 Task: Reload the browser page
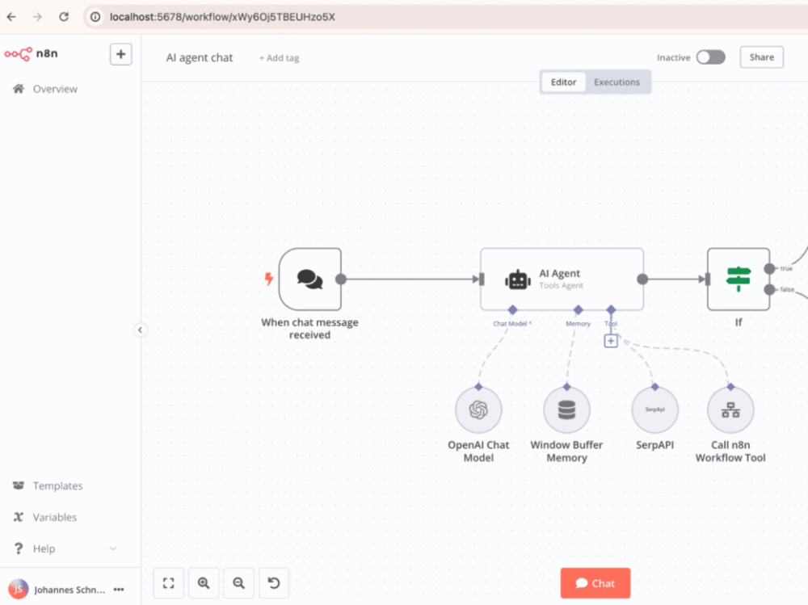63,17
